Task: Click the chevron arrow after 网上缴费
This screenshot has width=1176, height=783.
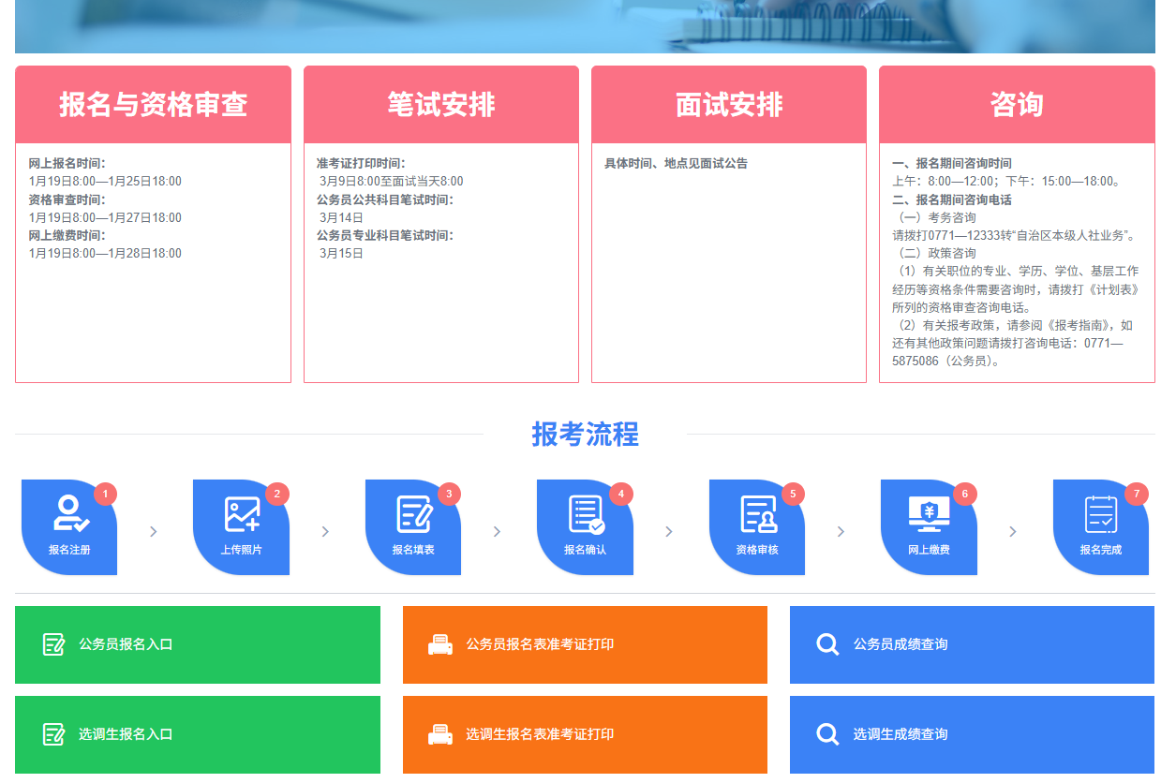Action: point(1013,532)
